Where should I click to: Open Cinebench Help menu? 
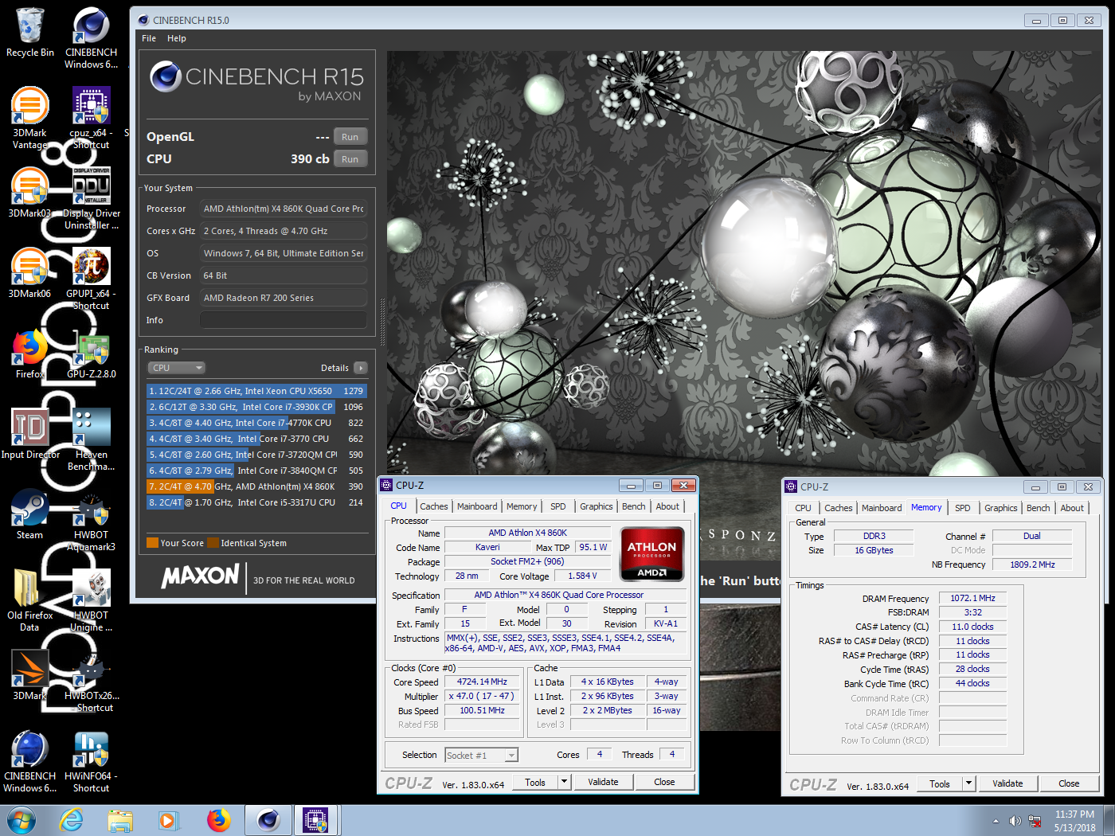tap(177, 38)
